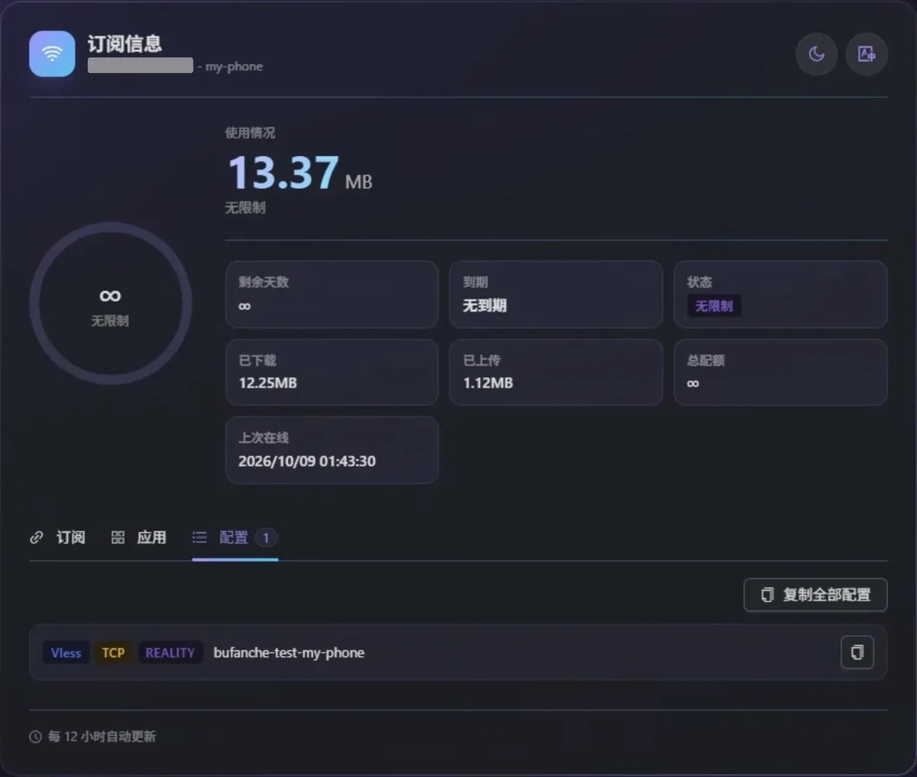The height and width of the screenshot is (777, 917).
Task: Click the 使用情况 label
Action: [x=250, y=133]
